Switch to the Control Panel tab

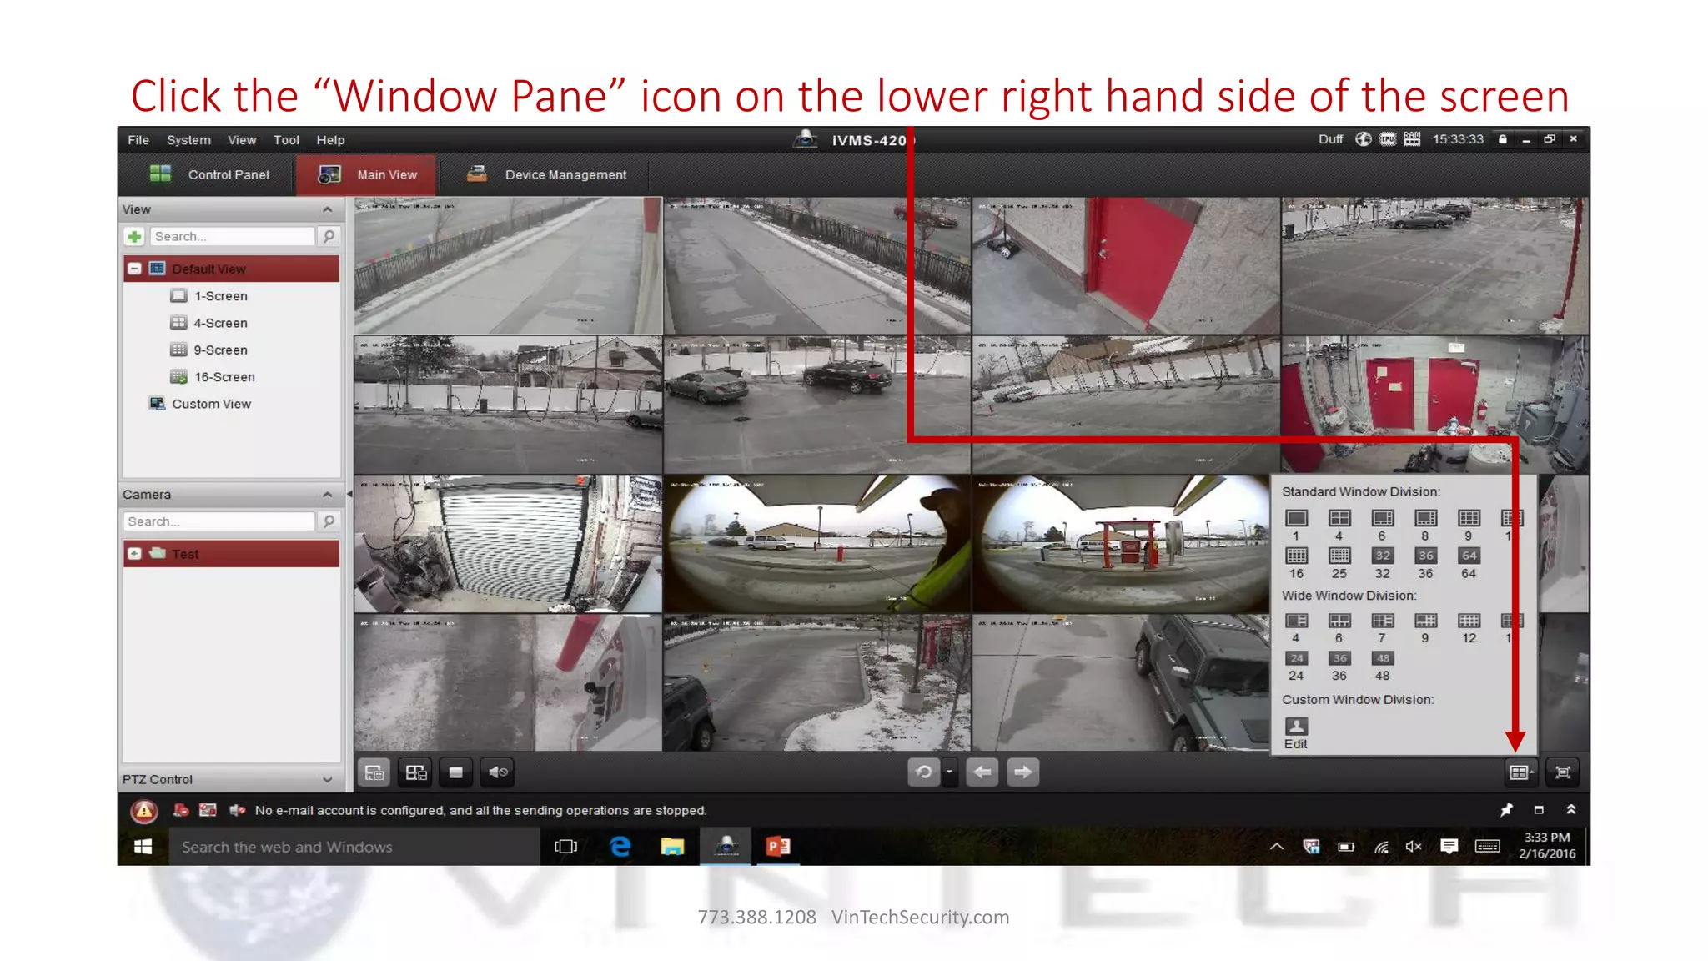(208, 174)
